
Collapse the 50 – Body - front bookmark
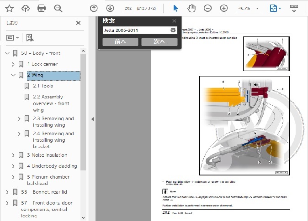click(7, 53)
